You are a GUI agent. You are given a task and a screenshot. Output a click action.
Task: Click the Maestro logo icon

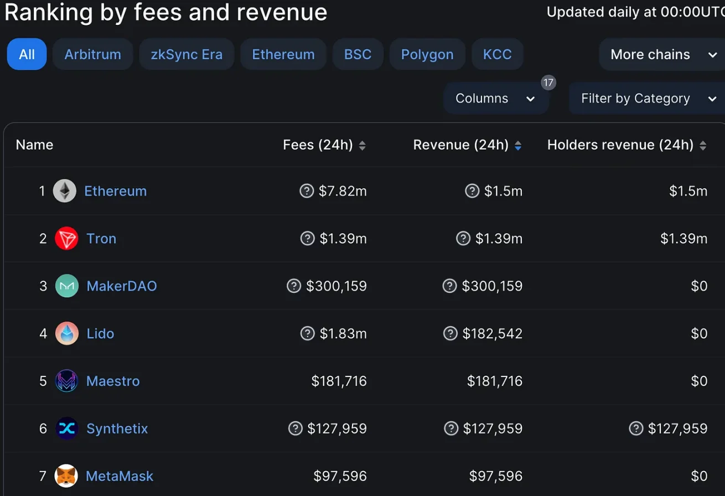click(x=66, y=381)
